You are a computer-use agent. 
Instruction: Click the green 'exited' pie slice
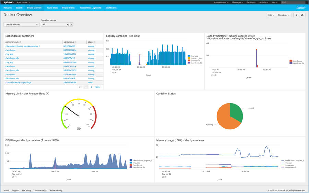click(236, 112)
